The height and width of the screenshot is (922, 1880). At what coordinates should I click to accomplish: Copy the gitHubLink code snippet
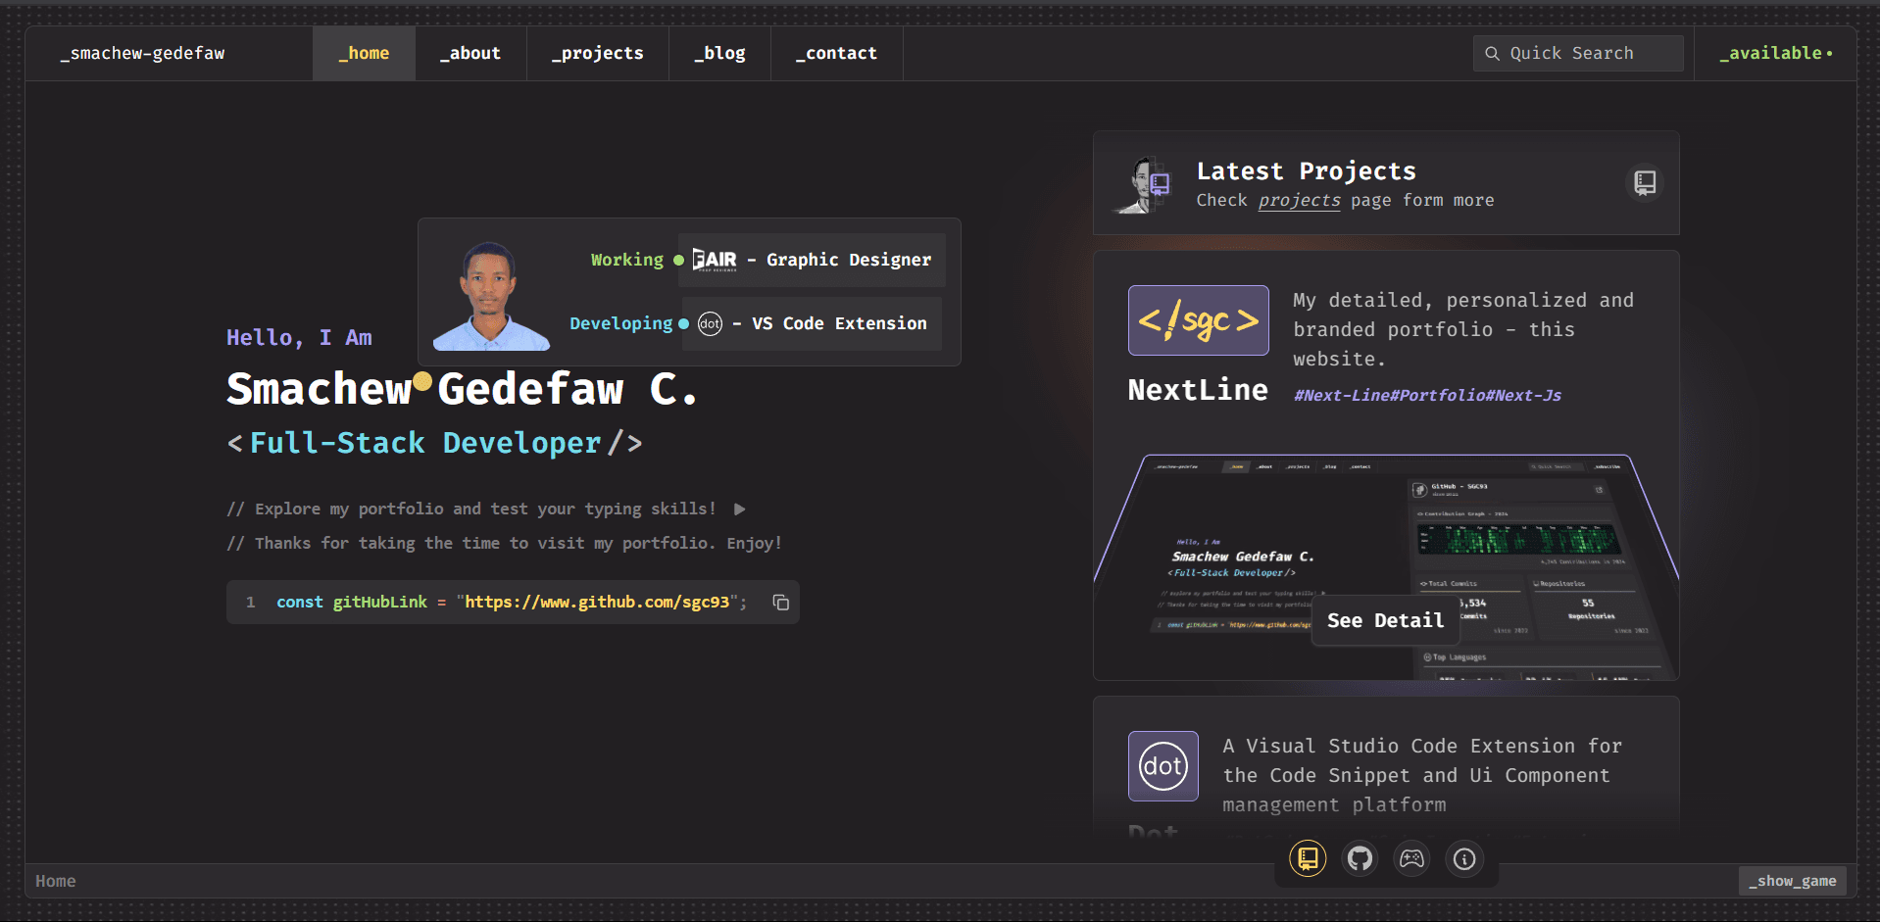780,603
